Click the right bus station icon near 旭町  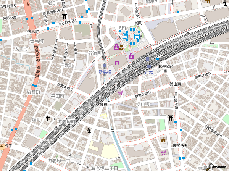tap(137, 36)
